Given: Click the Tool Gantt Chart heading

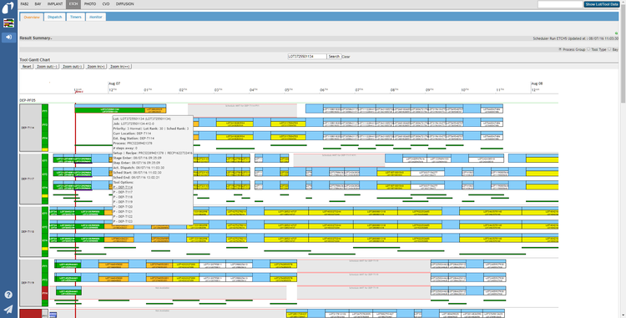Looking at the screenshot, I should tap(35, 60).
